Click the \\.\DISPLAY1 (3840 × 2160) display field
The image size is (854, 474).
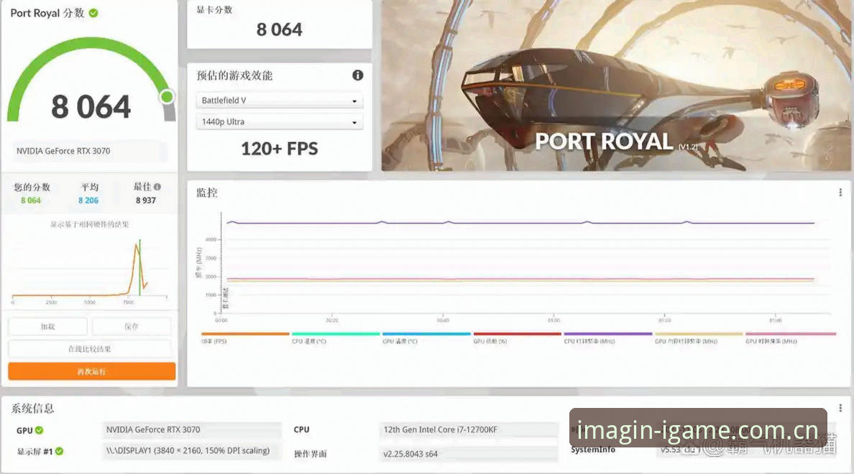192,450
